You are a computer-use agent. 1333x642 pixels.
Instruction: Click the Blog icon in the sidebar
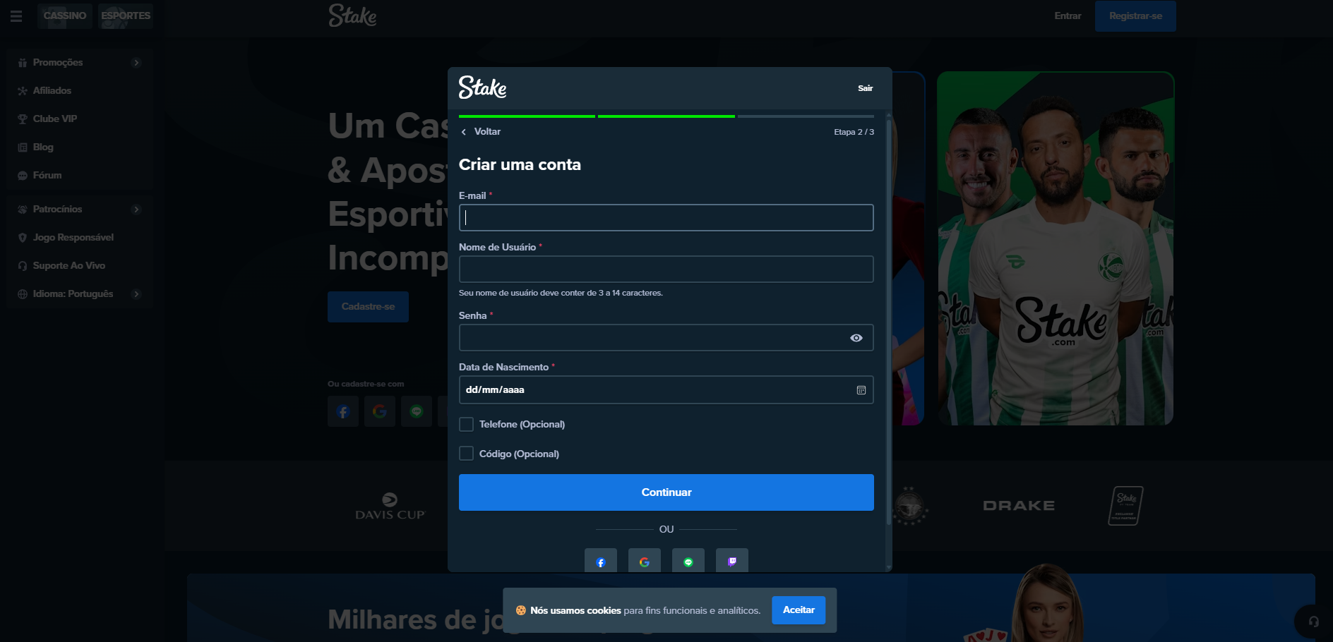pyautogui.click(x=23, y=147)
